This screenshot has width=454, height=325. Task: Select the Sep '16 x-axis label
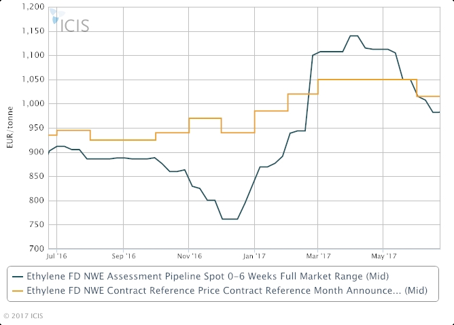(123, 256)
